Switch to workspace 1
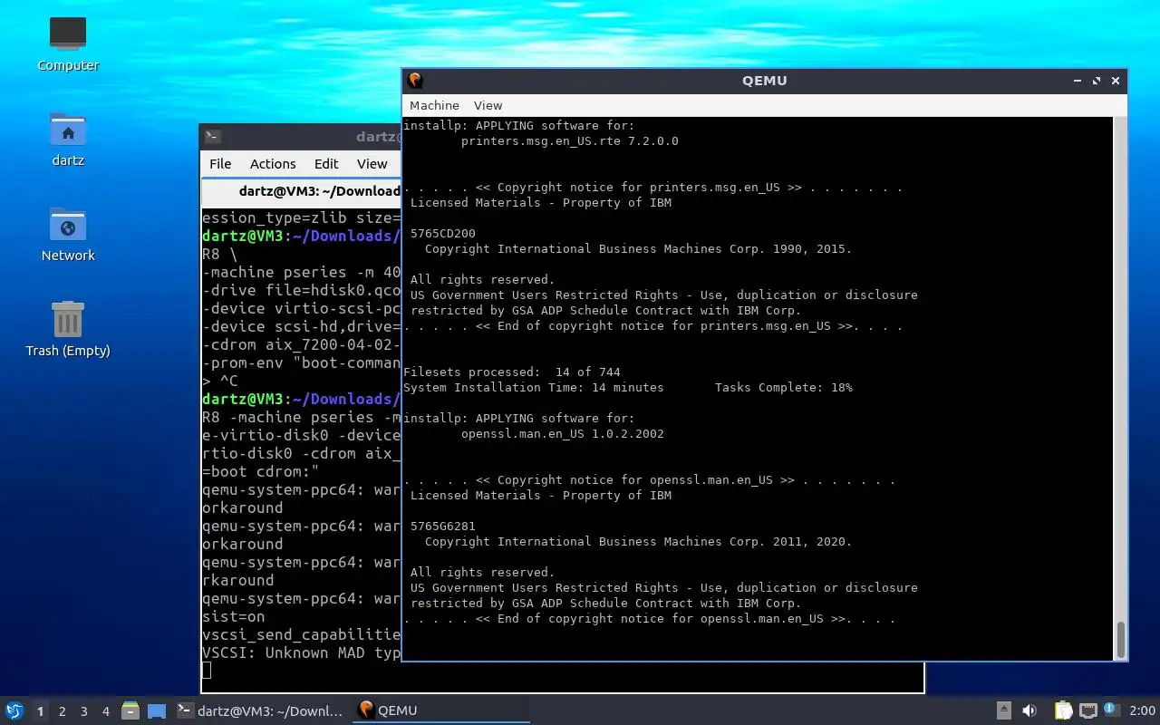This screenshot has width=1160, height=725. click(40, 711)
